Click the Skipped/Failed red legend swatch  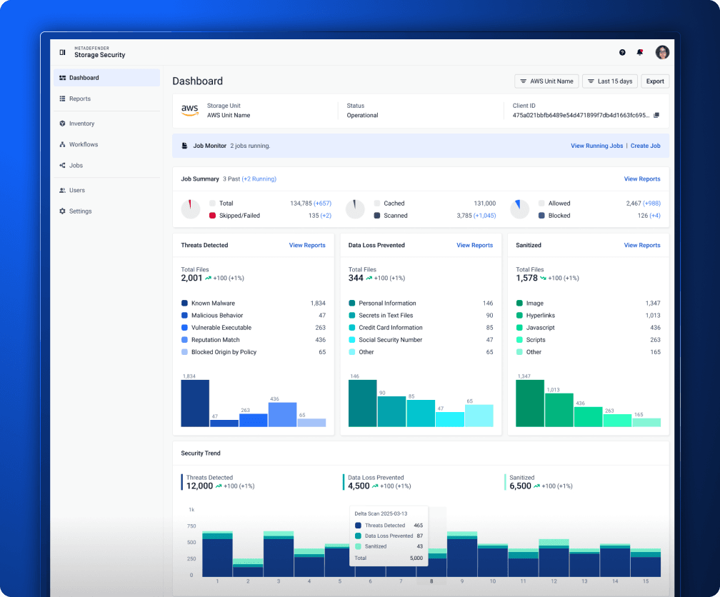point(212,216)
